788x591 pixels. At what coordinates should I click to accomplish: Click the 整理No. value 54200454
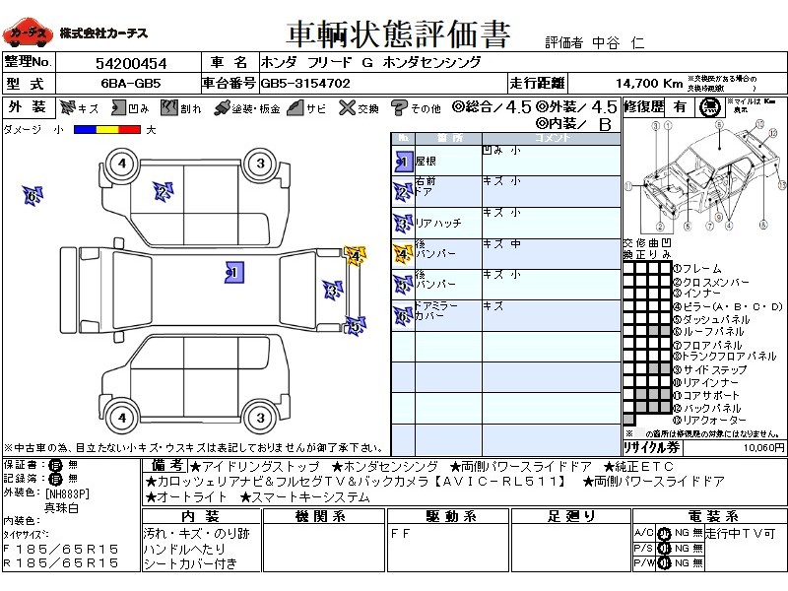(131, 63)
